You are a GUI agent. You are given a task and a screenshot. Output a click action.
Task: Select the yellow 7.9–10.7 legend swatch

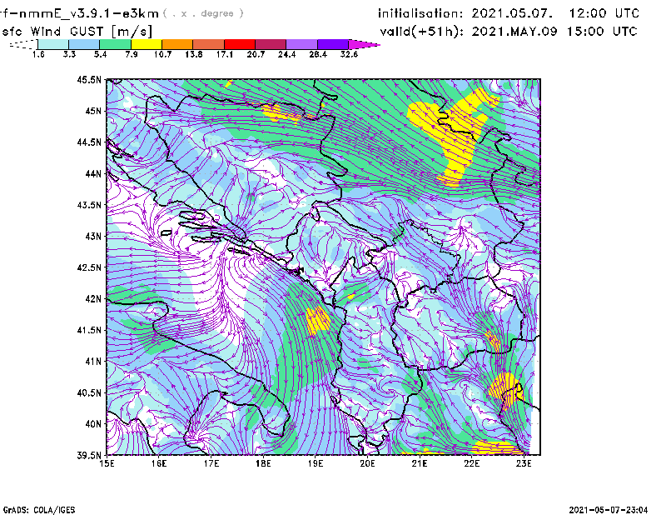(x=147, y=44)
